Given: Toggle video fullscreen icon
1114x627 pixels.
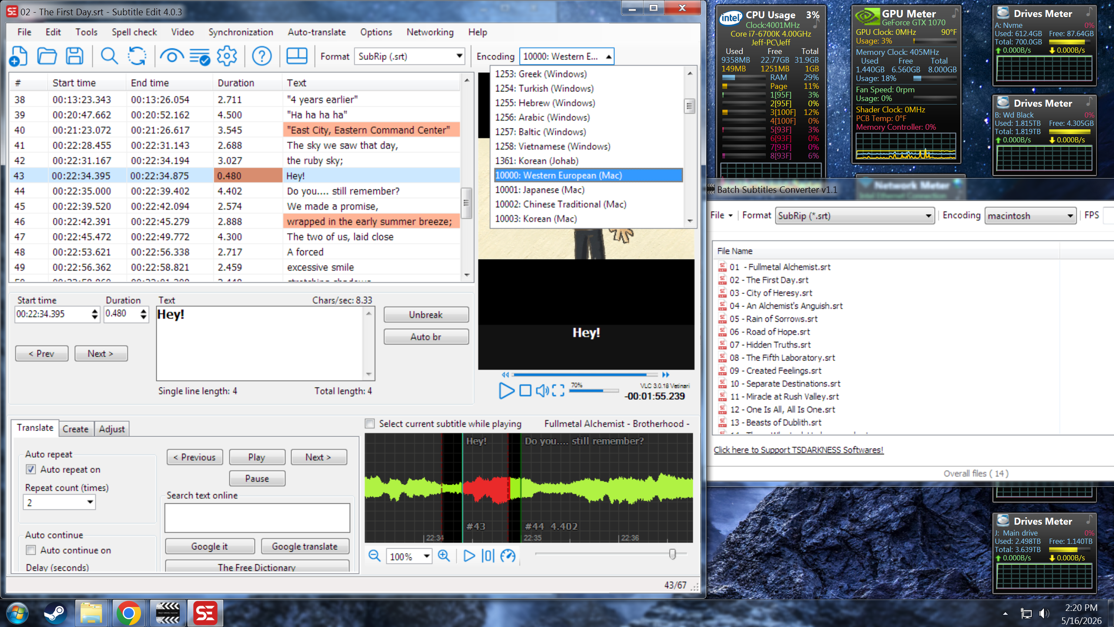Looking at the screenshot, I should 558,391.
